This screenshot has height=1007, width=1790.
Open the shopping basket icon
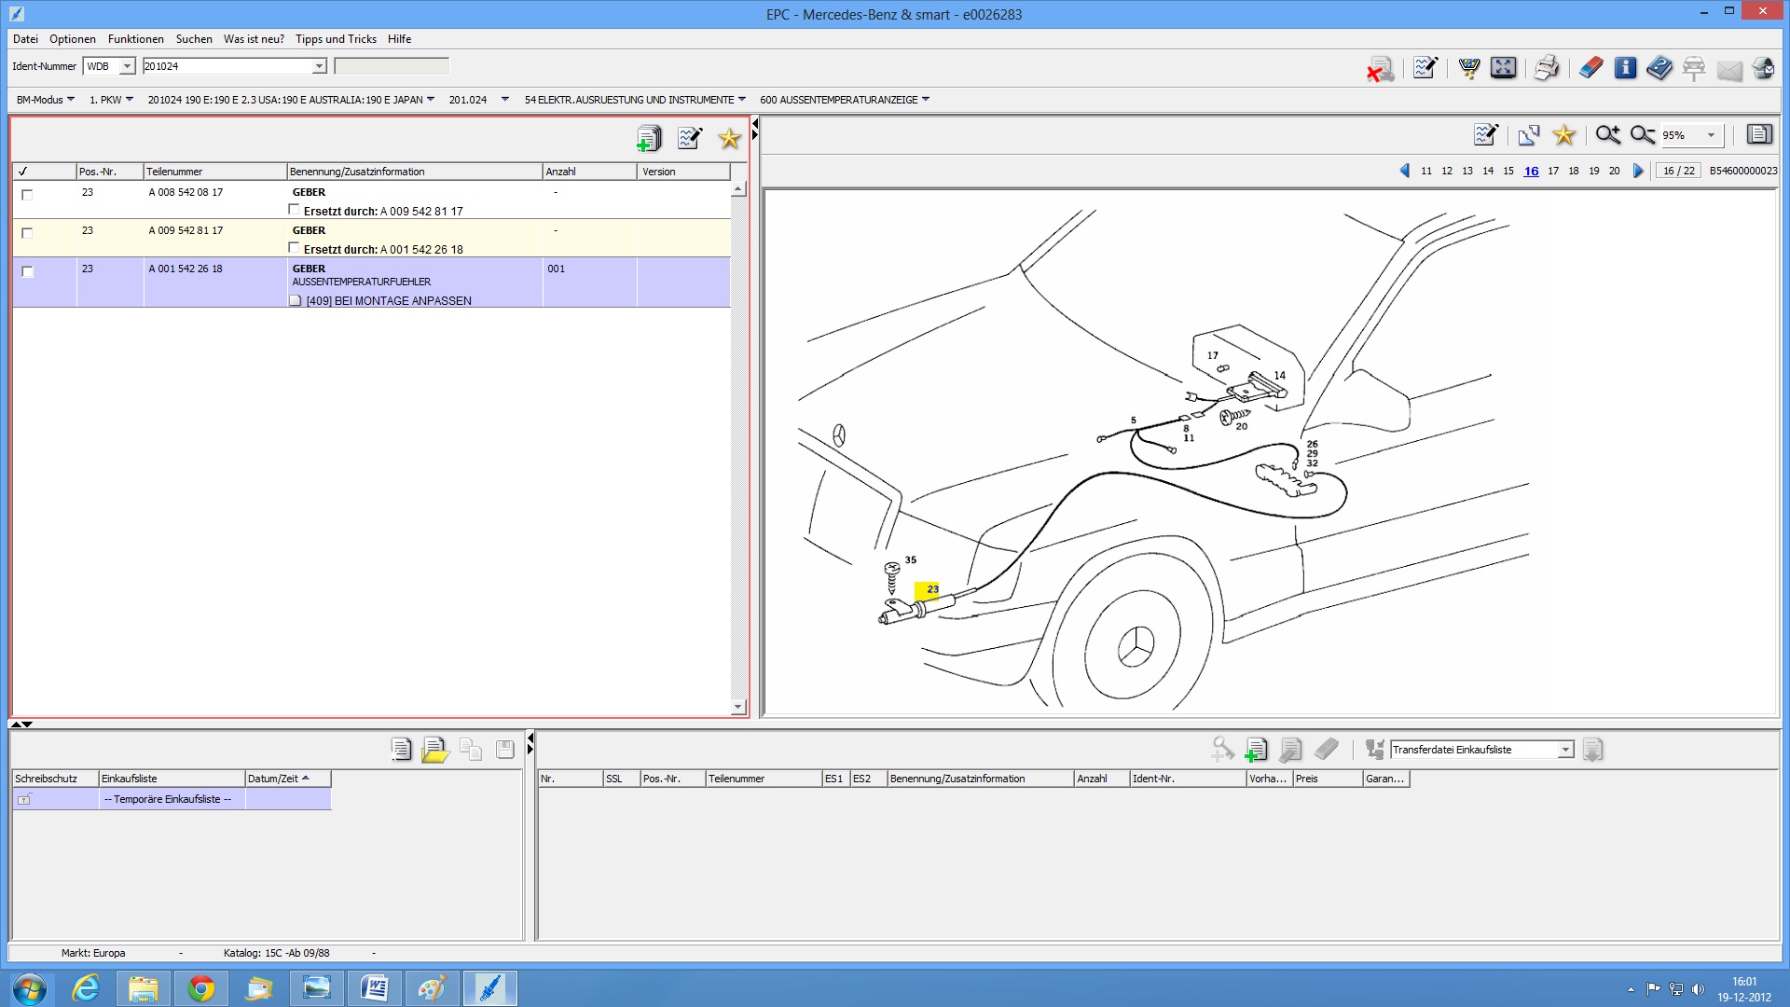(x=1469, y=67)
